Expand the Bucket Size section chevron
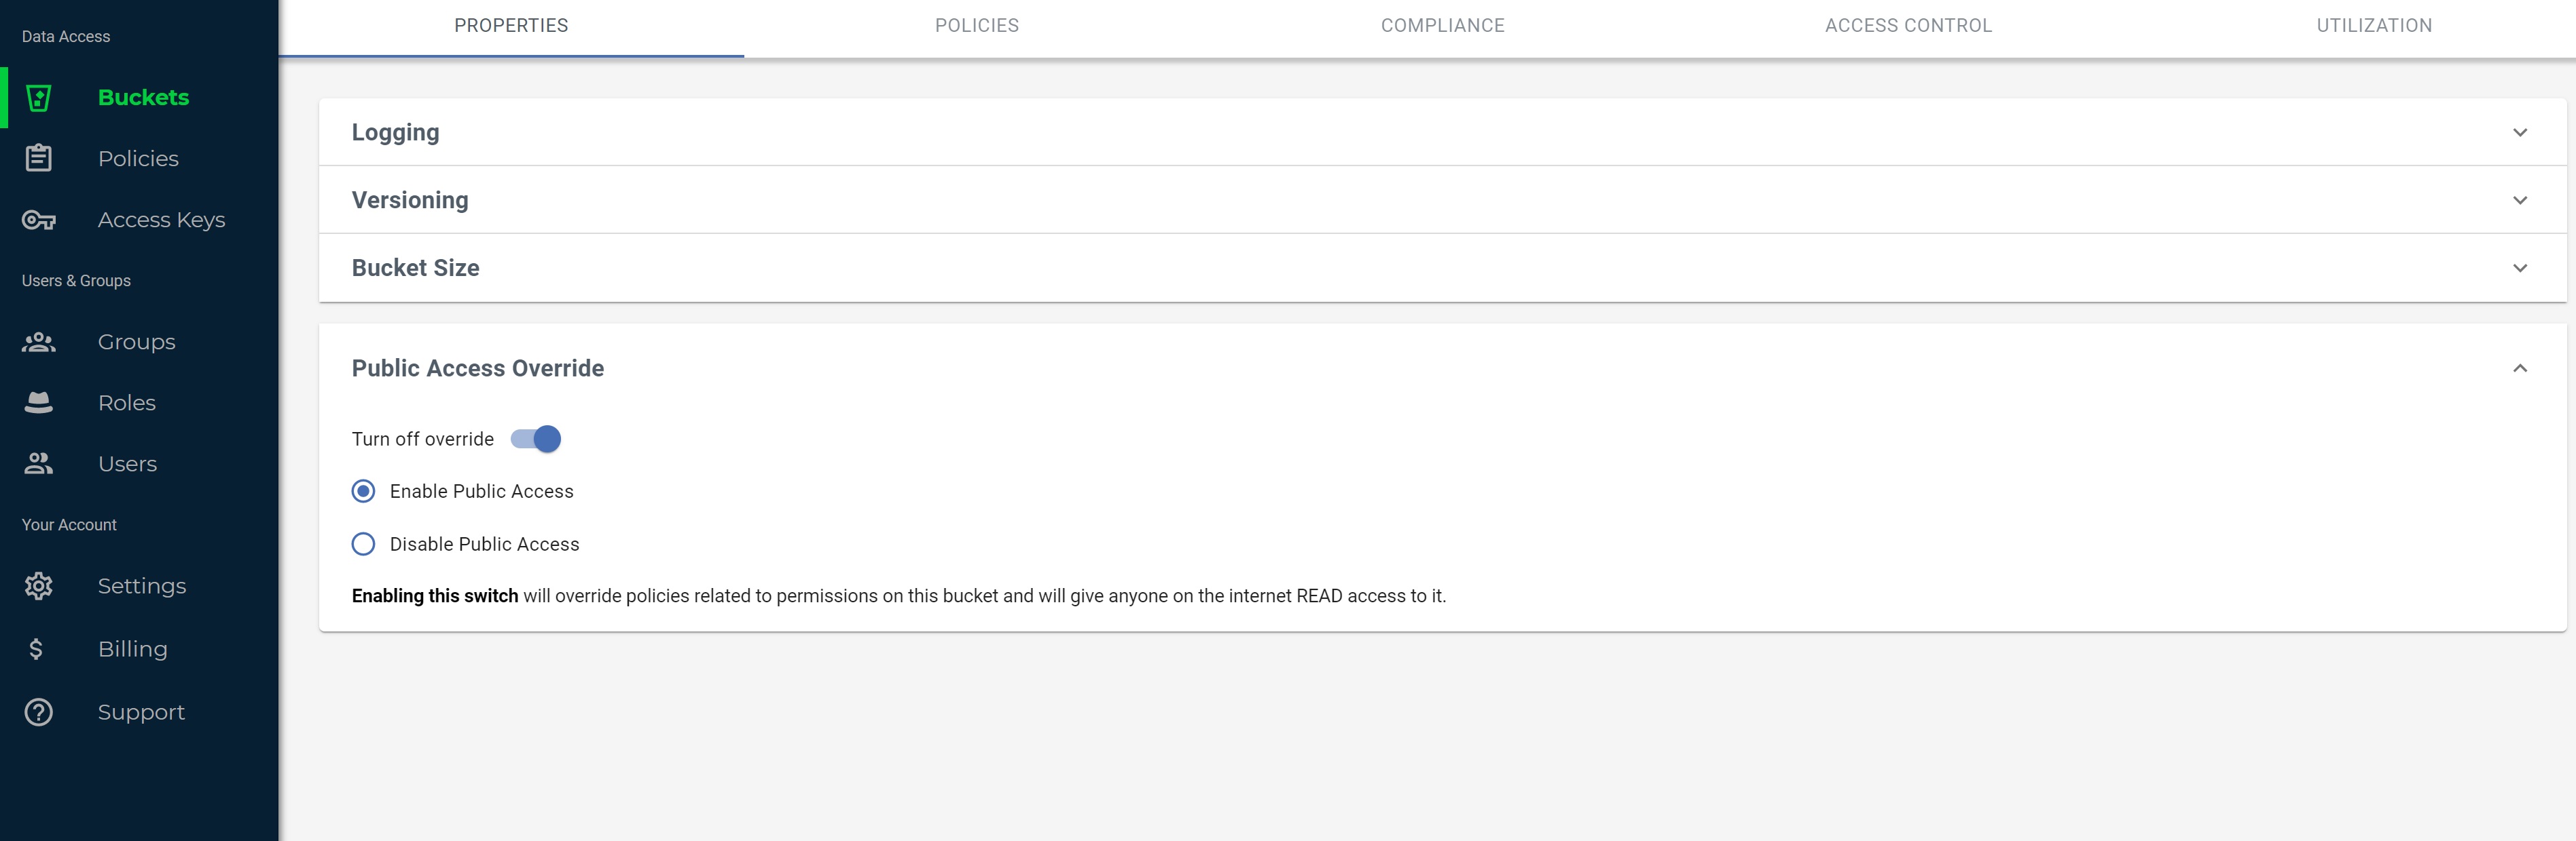 coord(2519,269)
